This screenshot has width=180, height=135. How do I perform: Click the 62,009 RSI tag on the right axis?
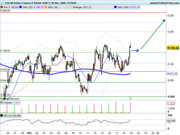(x=171, y=121)
